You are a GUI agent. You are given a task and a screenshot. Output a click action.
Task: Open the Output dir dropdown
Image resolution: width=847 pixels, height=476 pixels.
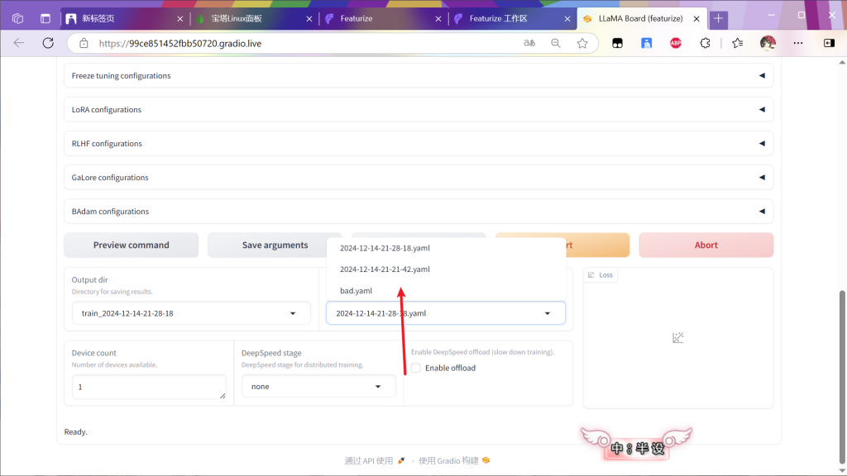pos(191,313)
